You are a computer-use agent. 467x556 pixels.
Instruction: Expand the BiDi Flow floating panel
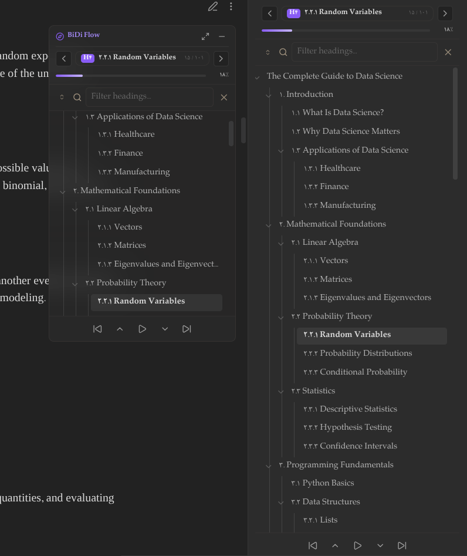pyautogui.click(x=205, y=36)
